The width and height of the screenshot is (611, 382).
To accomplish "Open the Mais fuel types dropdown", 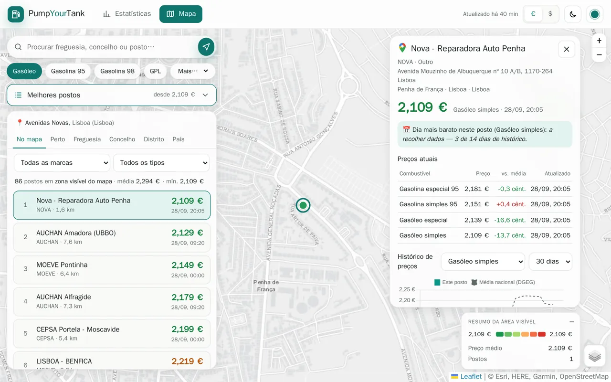I will click(x=193, y=71).
